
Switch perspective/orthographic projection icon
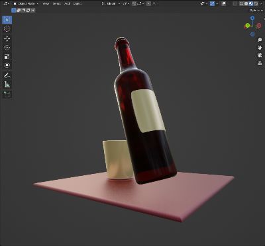[260, 63]
